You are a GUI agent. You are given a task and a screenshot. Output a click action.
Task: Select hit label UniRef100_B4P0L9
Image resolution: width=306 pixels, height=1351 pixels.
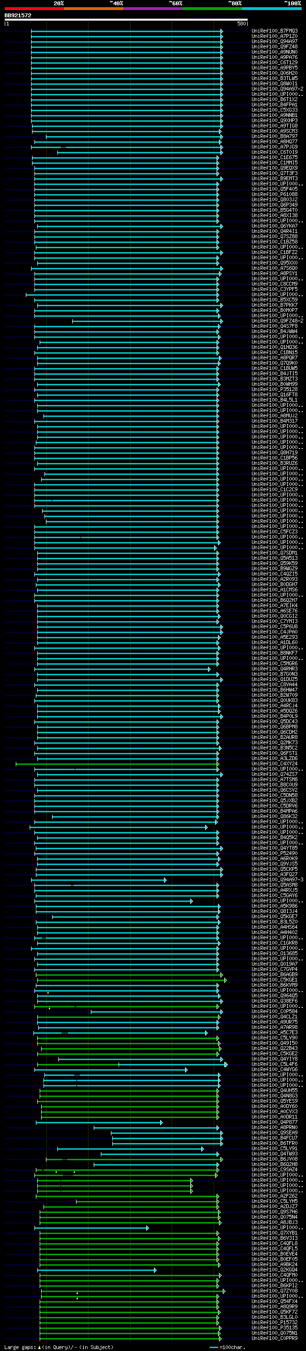274,716
